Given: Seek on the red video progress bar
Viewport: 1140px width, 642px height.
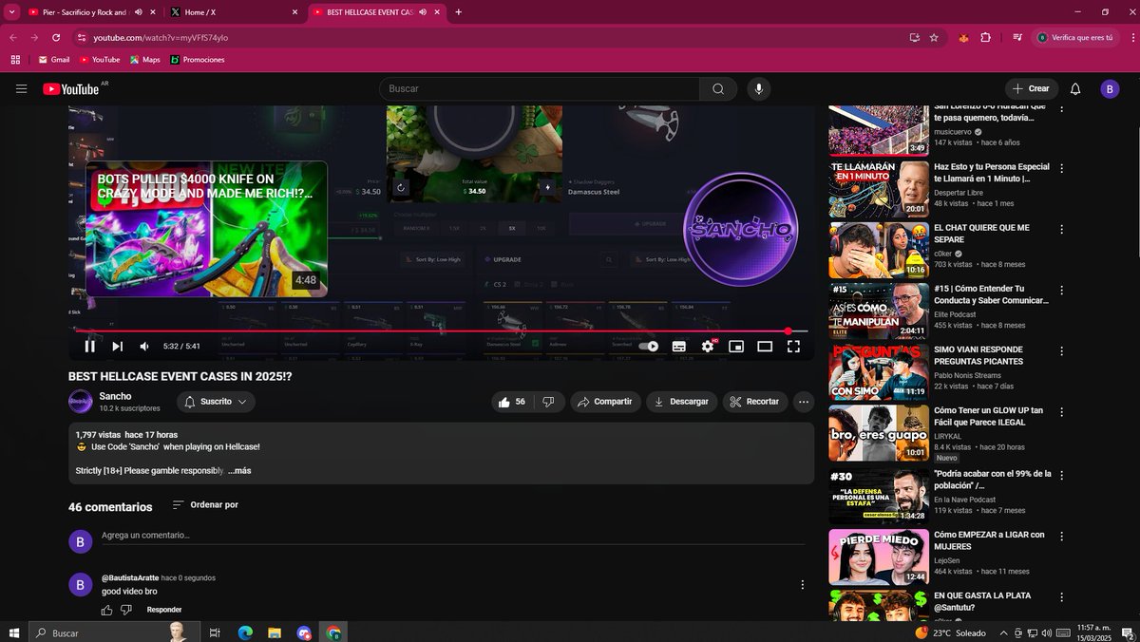Looking at the screenshot, I should click(x=441, y=331).
